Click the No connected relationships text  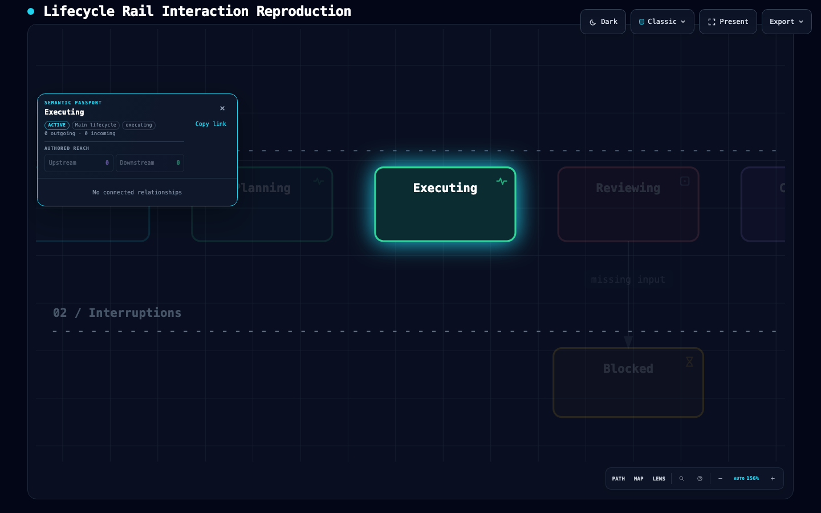[x=137, y=193]
